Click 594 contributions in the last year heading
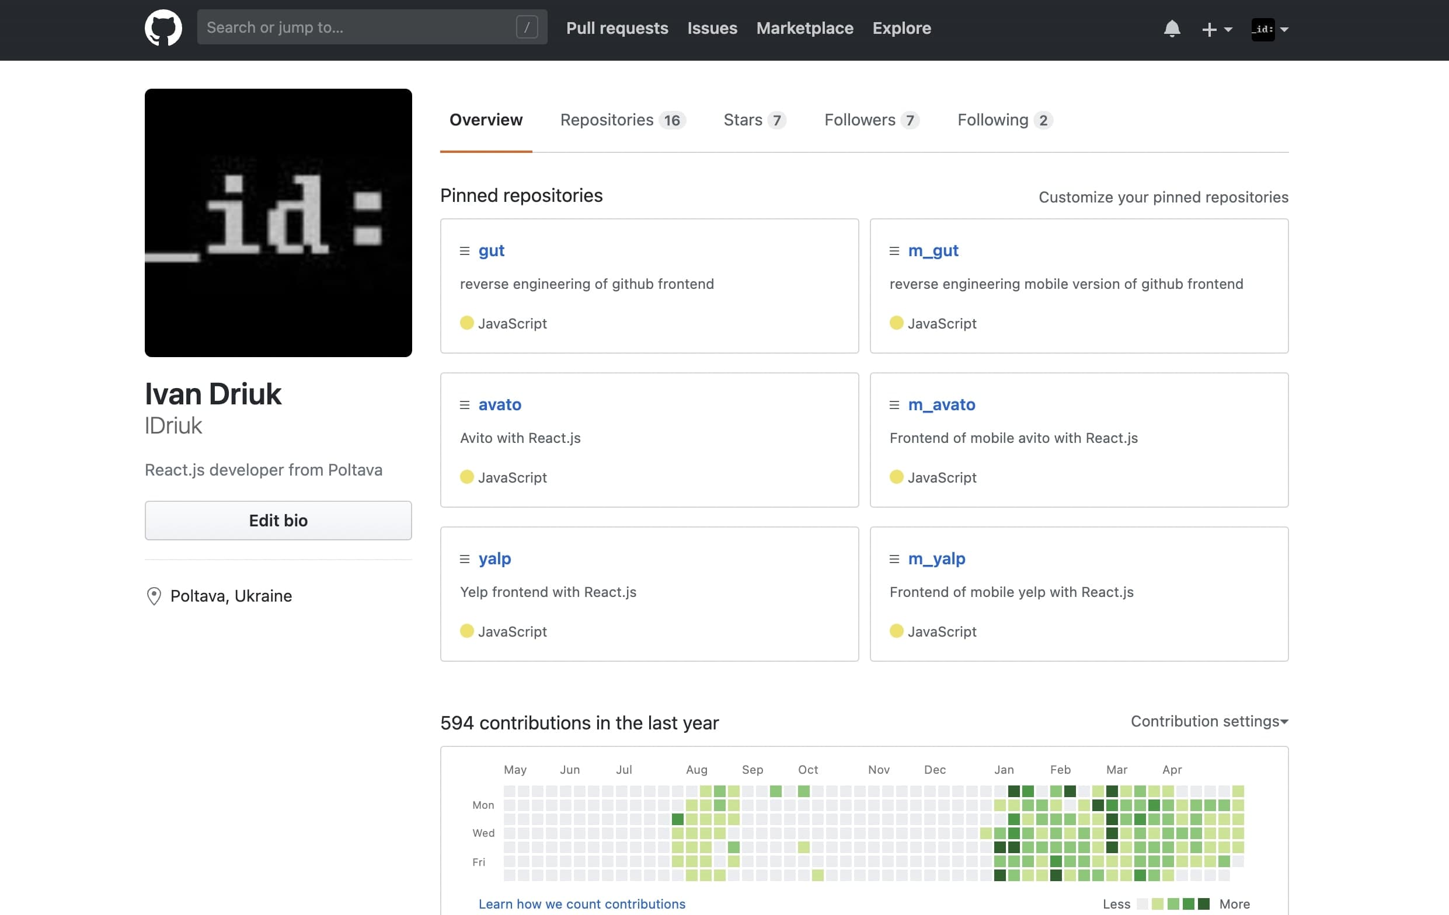The image size is (1449, 915). click(x=580, y=722)
